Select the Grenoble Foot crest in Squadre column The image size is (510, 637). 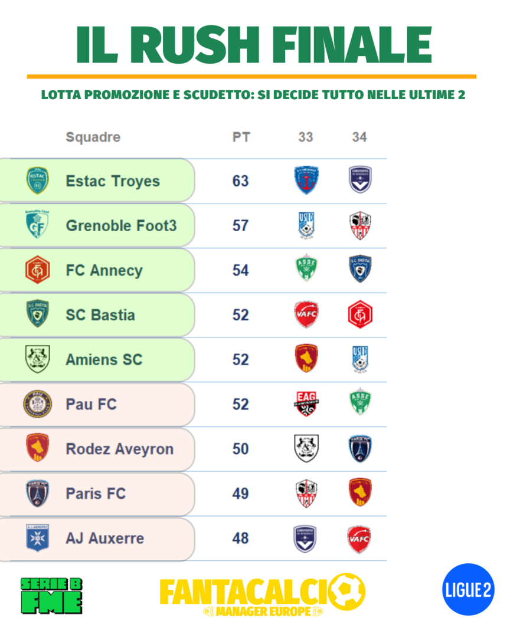pos(37,225)
